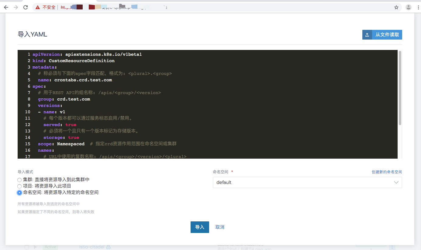Open the Chrome three-dot menu
This screenshot has width=421, height=250.
(418, 7)
